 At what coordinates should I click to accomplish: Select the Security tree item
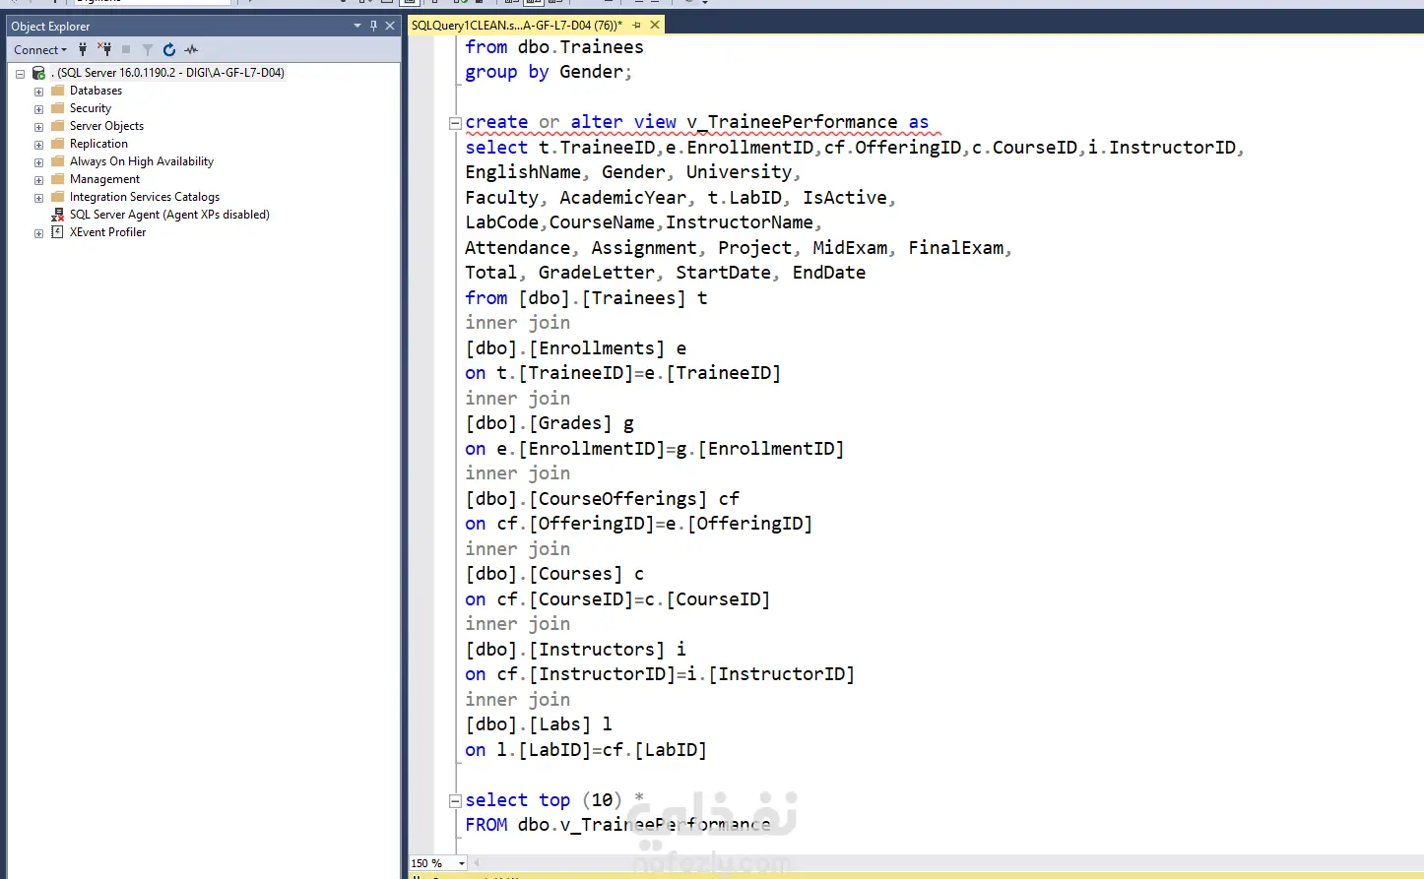click(90, 108)
